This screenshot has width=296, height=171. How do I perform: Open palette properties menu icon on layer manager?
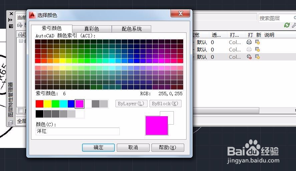11,26
